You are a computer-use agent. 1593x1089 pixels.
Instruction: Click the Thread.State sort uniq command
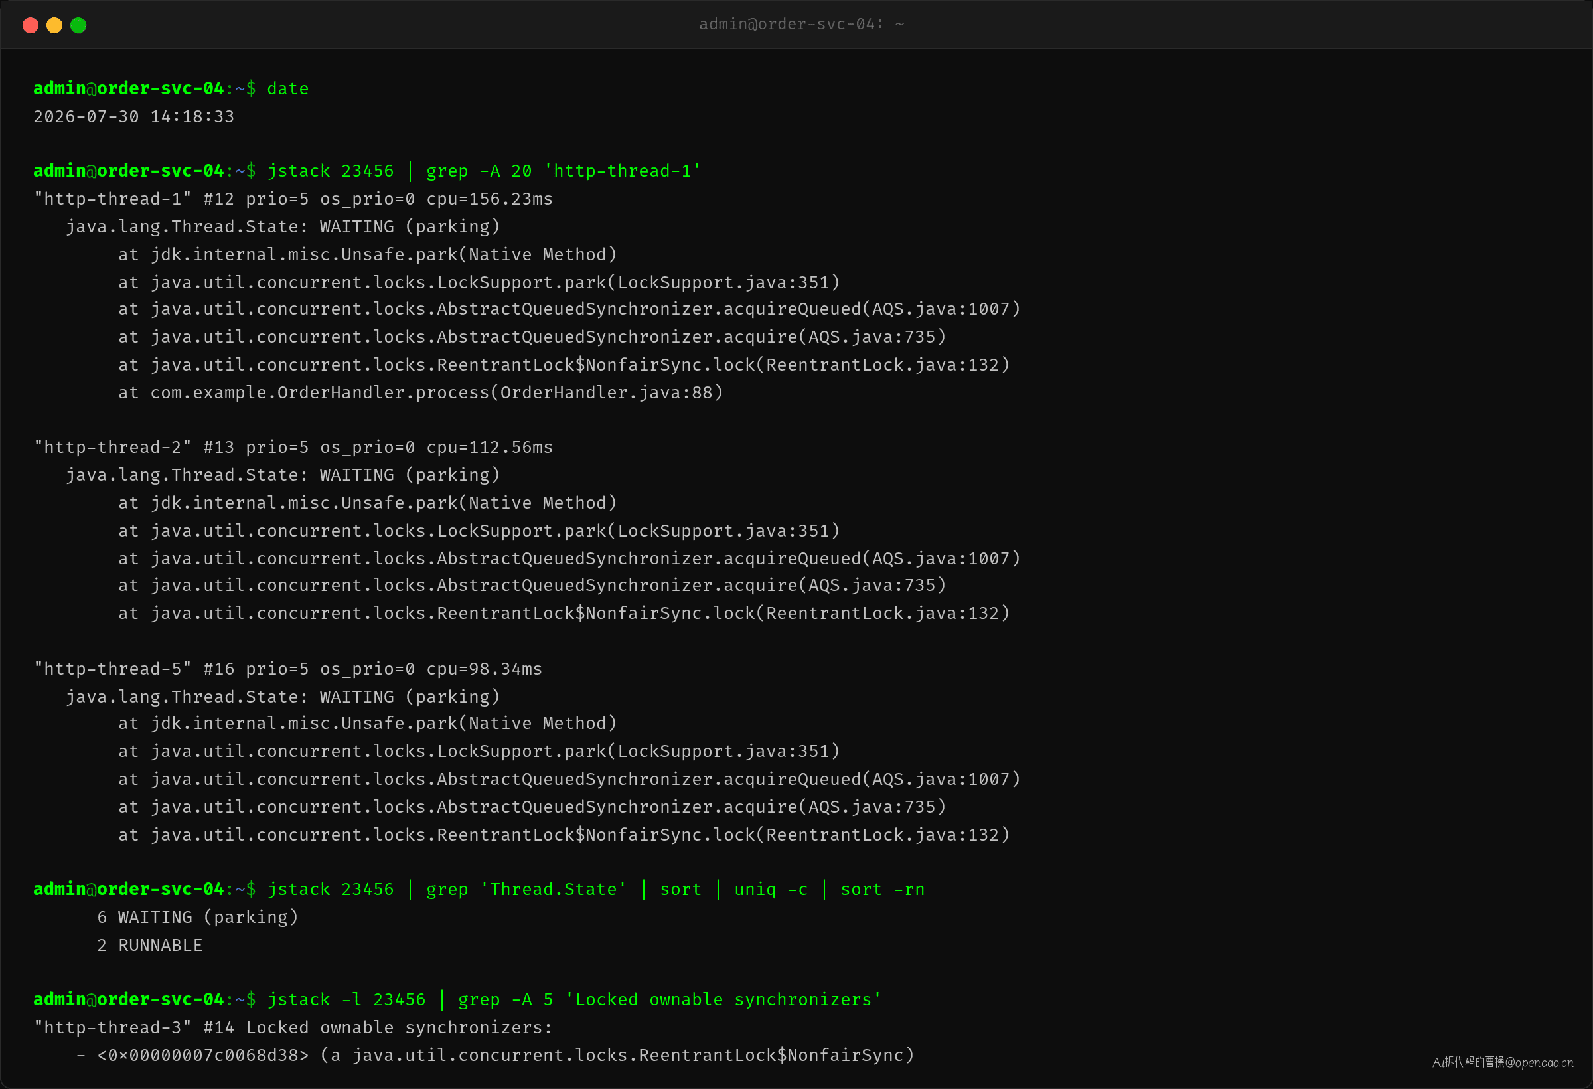click(x=595, y=889)
